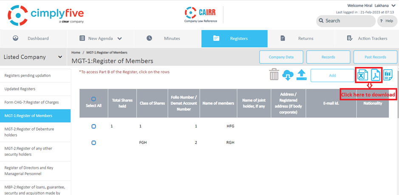Download register as Excel file
Viewport: 399px width, 195px height.
coord(362,75)
